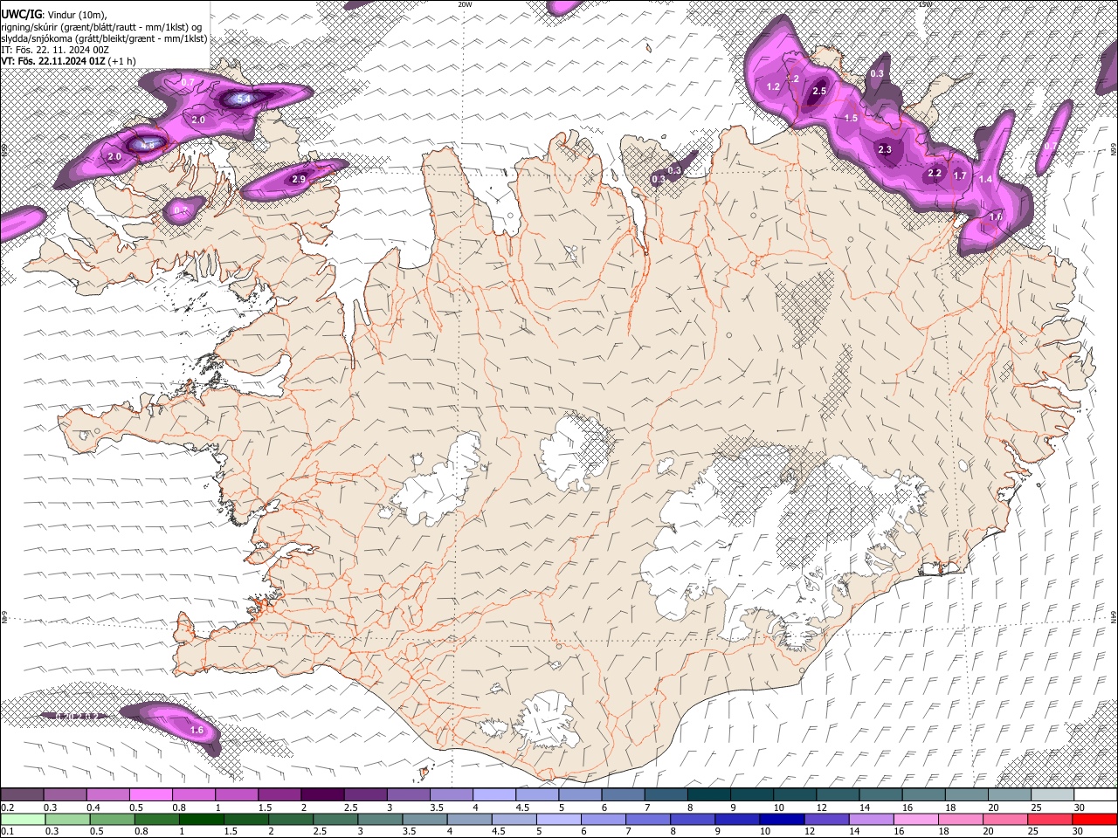Pick top-row dark purple swatch between 2 and 2.5

click(x=321, y=795)
